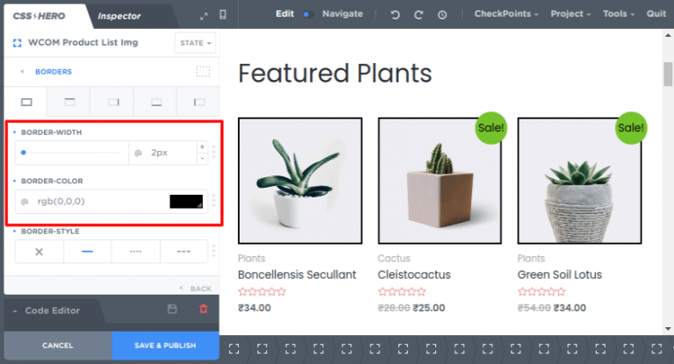674x364 pixels.
Task: Select the bottom border option
Action: [x=156, y=102]
